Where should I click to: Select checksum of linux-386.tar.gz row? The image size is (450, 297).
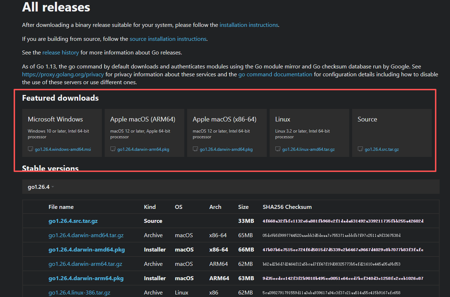[331, 293]
